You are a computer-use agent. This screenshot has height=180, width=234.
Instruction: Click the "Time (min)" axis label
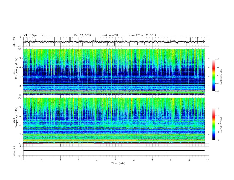point(118,163)
